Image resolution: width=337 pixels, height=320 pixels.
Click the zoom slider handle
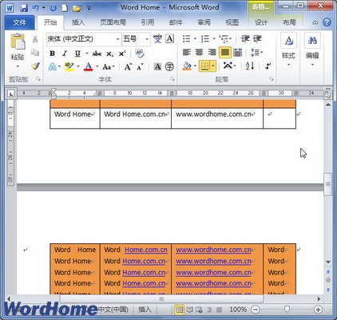tap(287, 310)
